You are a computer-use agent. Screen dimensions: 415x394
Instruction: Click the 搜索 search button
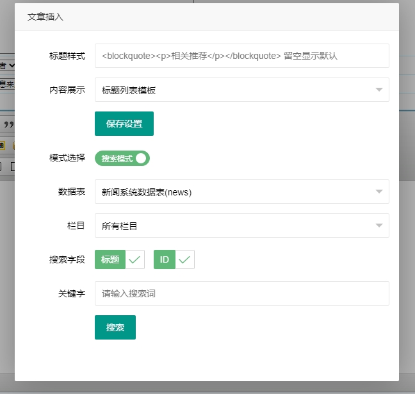pyautogui.click(x=115, y=327)
